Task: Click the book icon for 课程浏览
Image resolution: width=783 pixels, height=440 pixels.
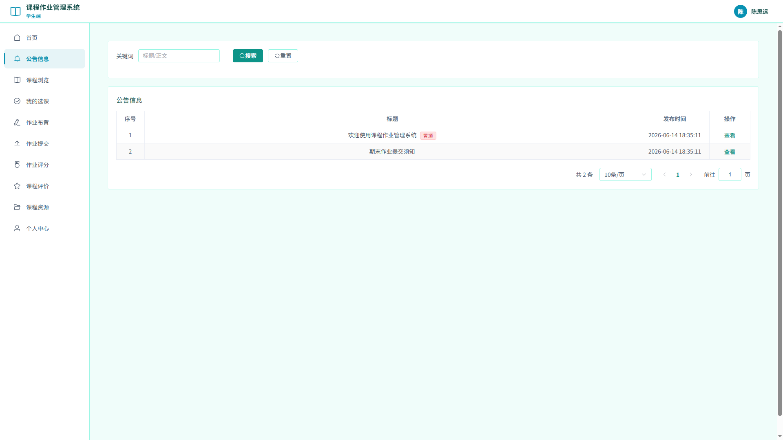Action: tap(17, 80)
